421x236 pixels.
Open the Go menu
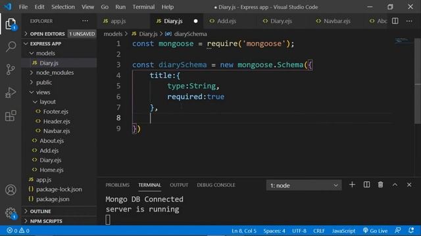[x=105, y=7]
